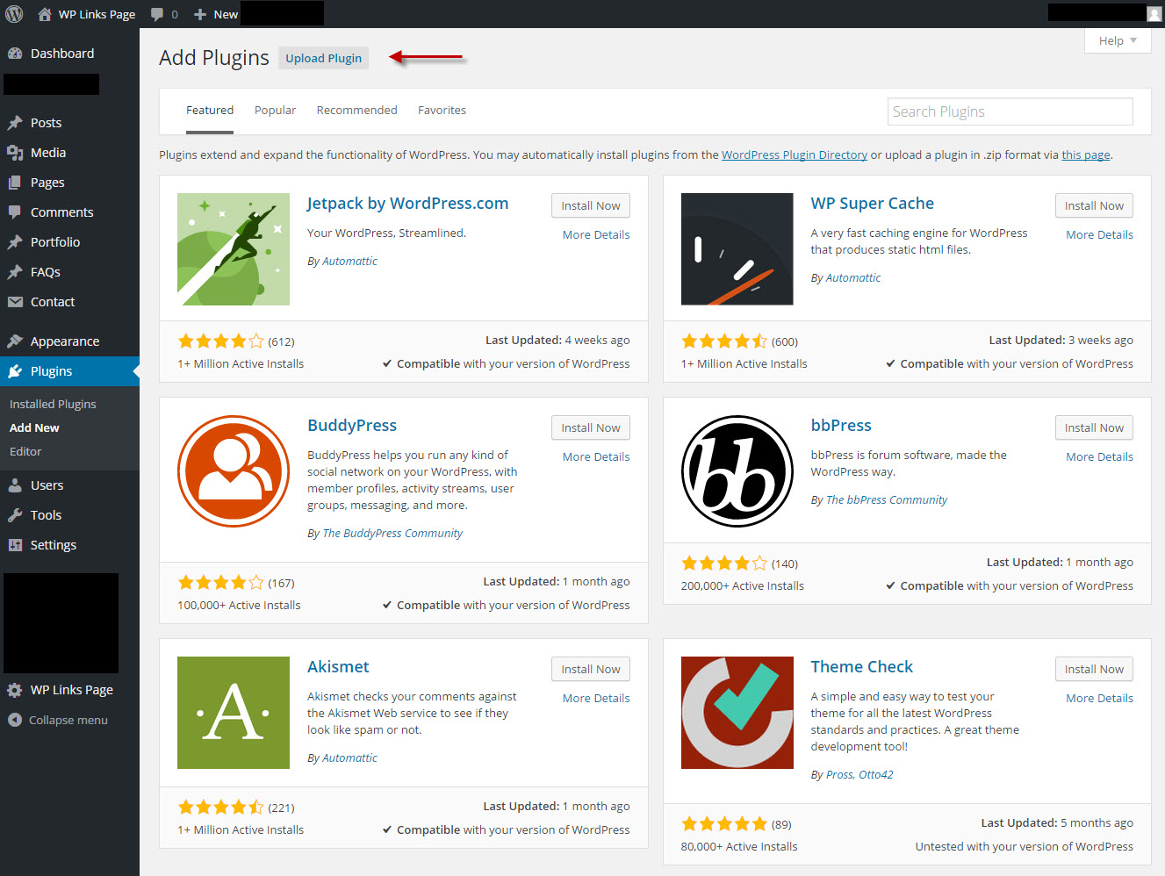This screenshot has height=876, width=1165.
Task: Click the Settings sliders icon
Action: tap(15, 545)
